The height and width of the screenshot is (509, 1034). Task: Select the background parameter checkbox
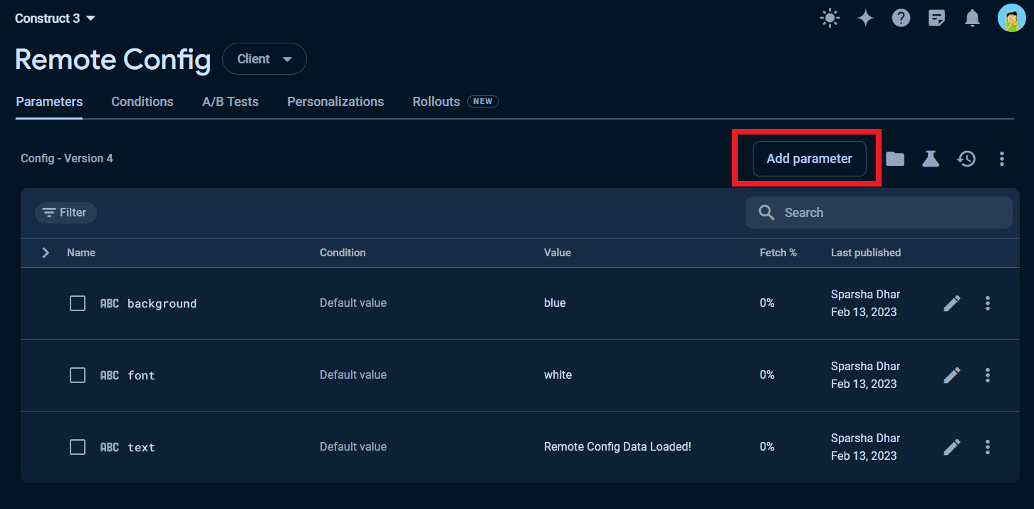(x=78, y=303)
